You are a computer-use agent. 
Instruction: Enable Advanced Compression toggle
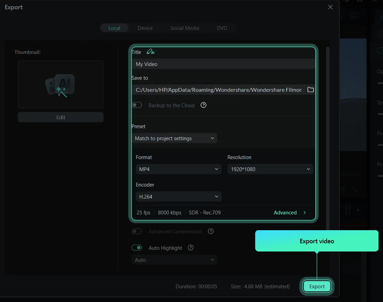137,232
